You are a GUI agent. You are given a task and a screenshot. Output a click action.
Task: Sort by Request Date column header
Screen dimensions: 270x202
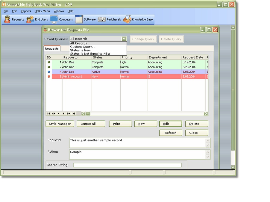click(193, 57)
